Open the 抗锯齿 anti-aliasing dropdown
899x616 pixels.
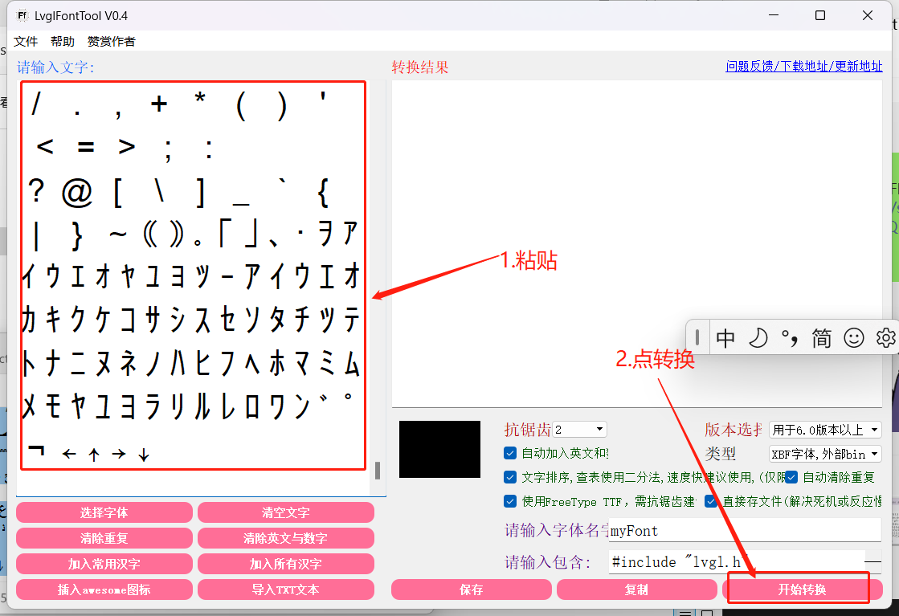[579, 429]
